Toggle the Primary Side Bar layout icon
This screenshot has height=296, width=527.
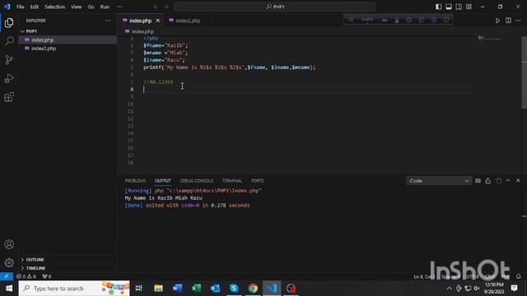438,7
